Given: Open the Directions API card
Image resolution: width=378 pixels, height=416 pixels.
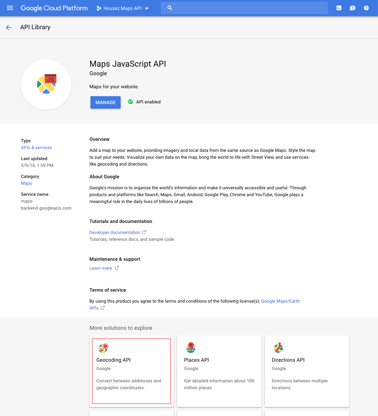Looking at the screenshot, I should pos(307,371).
